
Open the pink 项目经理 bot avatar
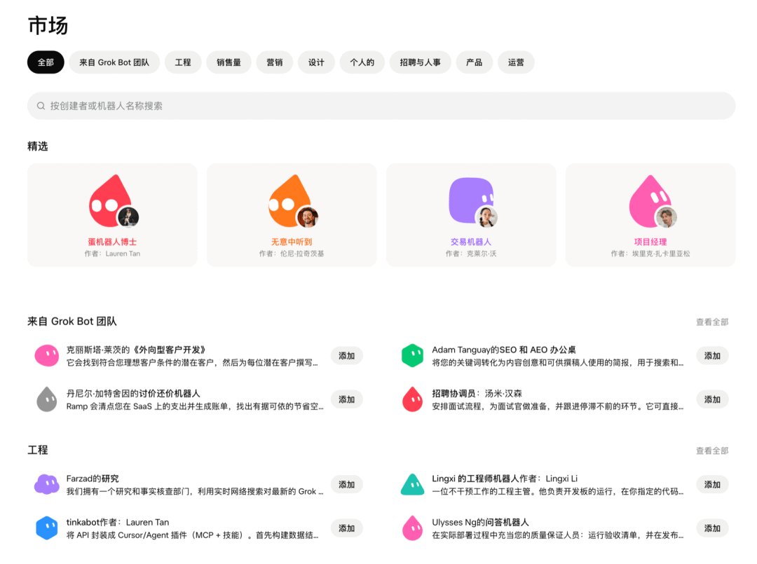[650, 200]
